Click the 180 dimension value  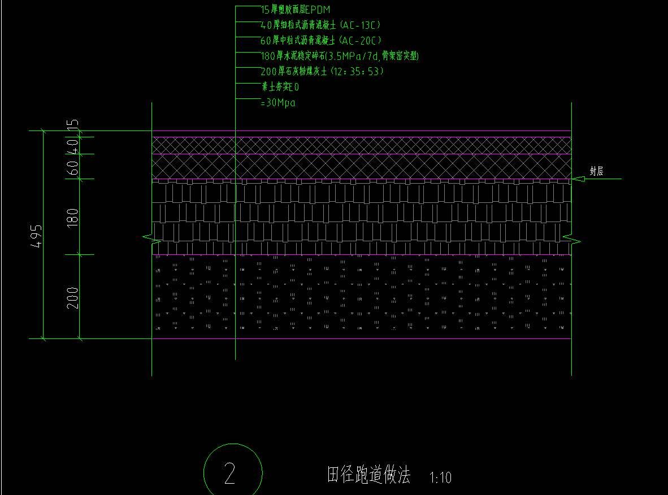73,218
